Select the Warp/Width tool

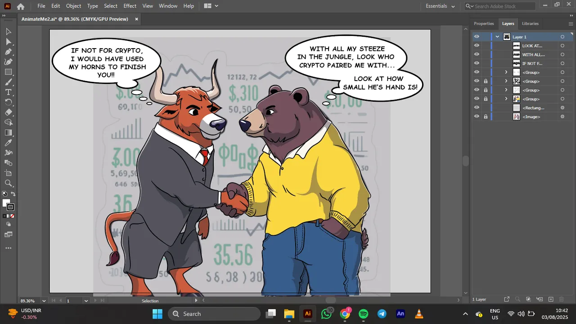tap(8, 153)
